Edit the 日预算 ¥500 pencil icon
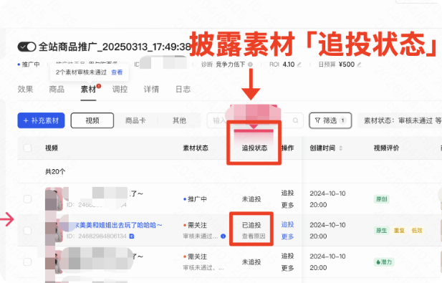The width and height of the screenshot is (442, 283). (x=359, y=64)
